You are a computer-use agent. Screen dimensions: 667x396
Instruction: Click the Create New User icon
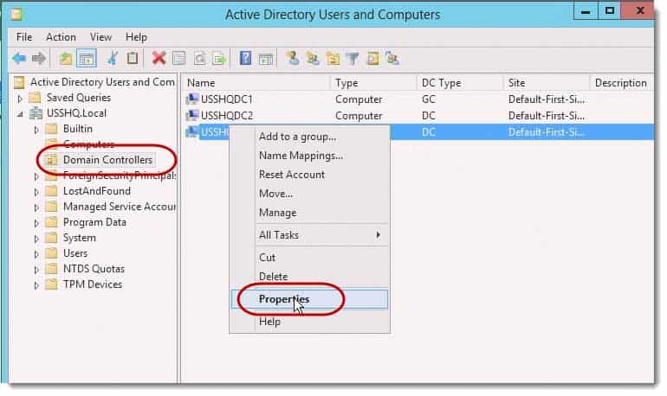292,58
